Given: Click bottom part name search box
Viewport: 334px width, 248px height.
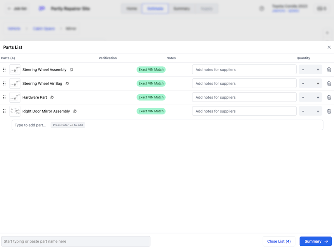Looking at the screenshot, I should 76,241.
